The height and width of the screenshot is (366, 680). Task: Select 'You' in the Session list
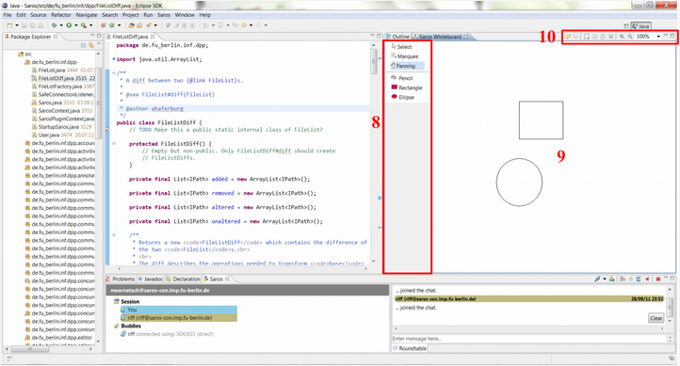coord(179,310)
